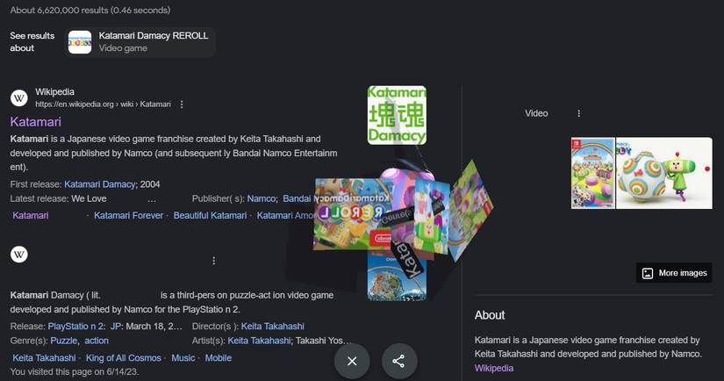Open the Namco publisher link
Image resolution: width=724 pixels, height=381 pixels.
pyautogui.click(x=262, y=198)
